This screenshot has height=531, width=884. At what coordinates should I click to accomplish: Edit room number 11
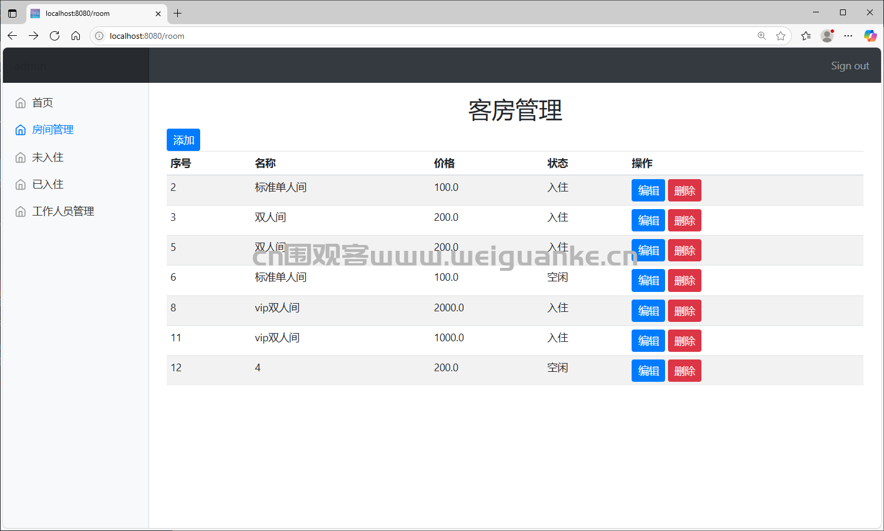click(x=648, y=341)
